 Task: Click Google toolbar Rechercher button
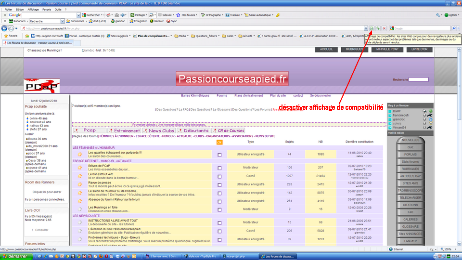click(91, 15)
